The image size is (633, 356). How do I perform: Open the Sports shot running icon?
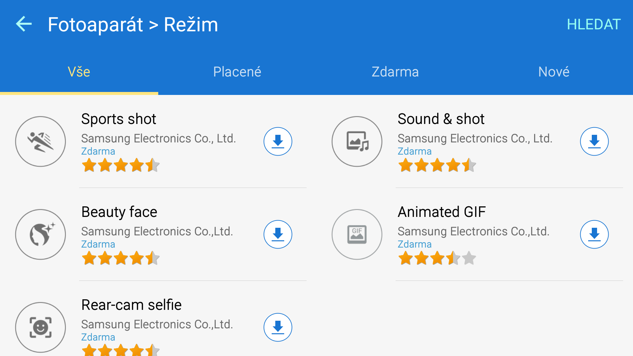41,141
